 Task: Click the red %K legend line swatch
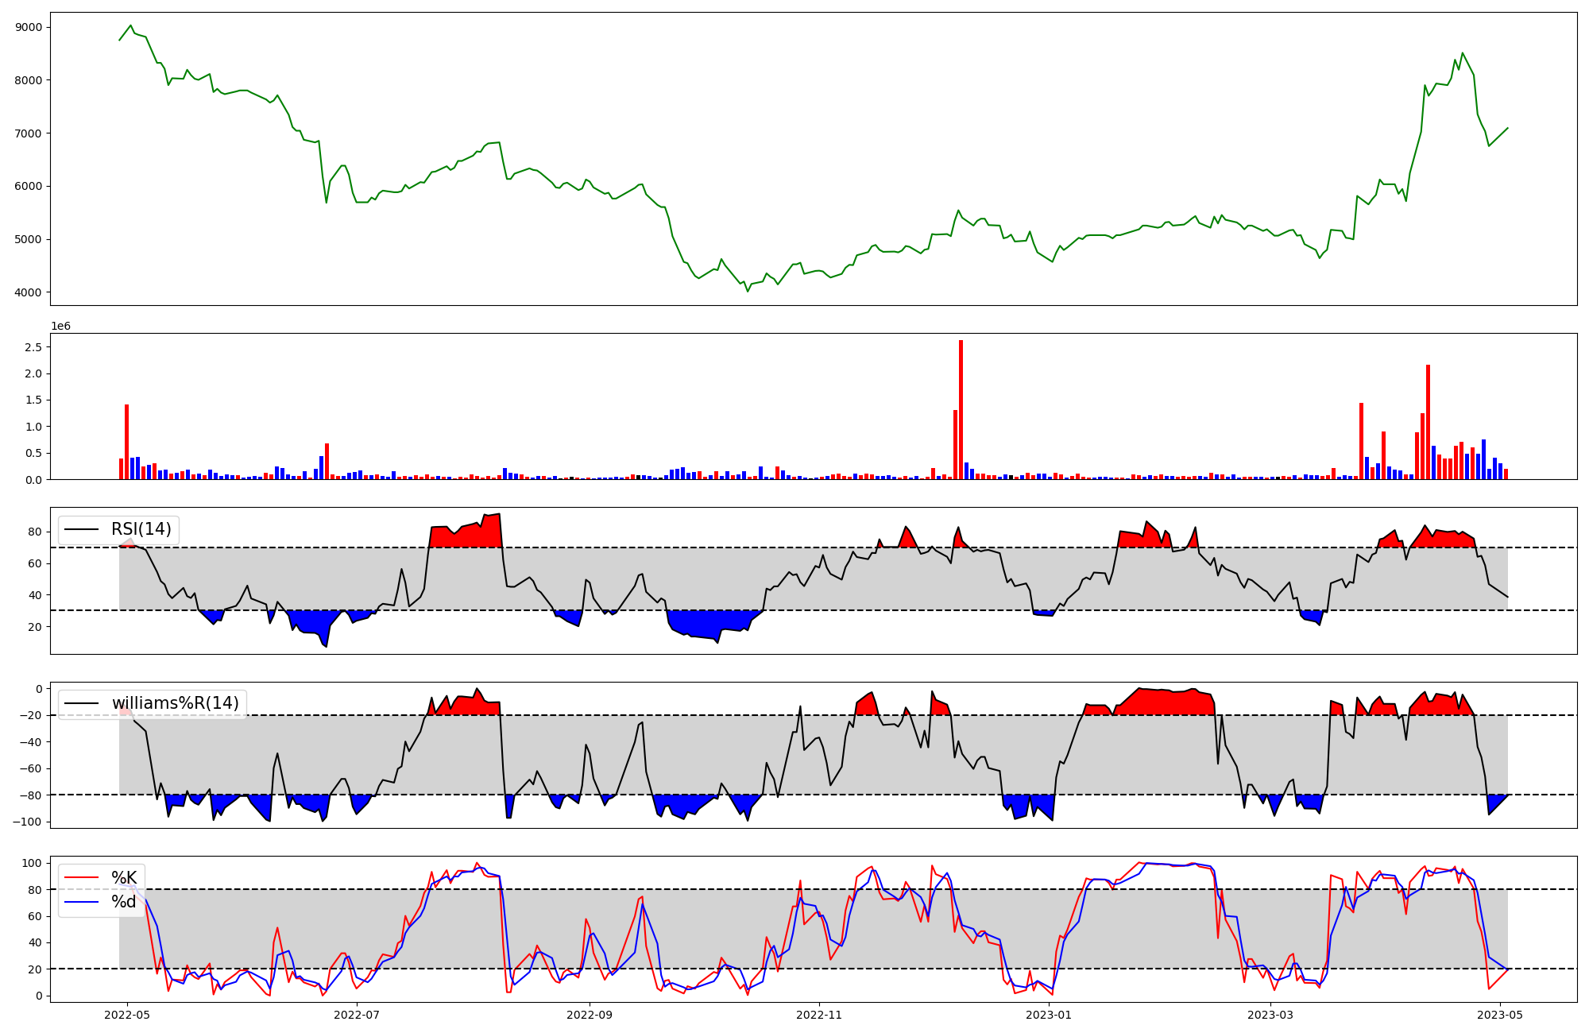coord(81,878)
